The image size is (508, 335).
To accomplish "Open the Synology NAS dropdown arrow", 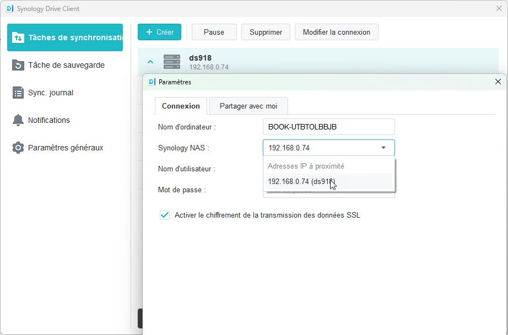I will click(383, 148).
